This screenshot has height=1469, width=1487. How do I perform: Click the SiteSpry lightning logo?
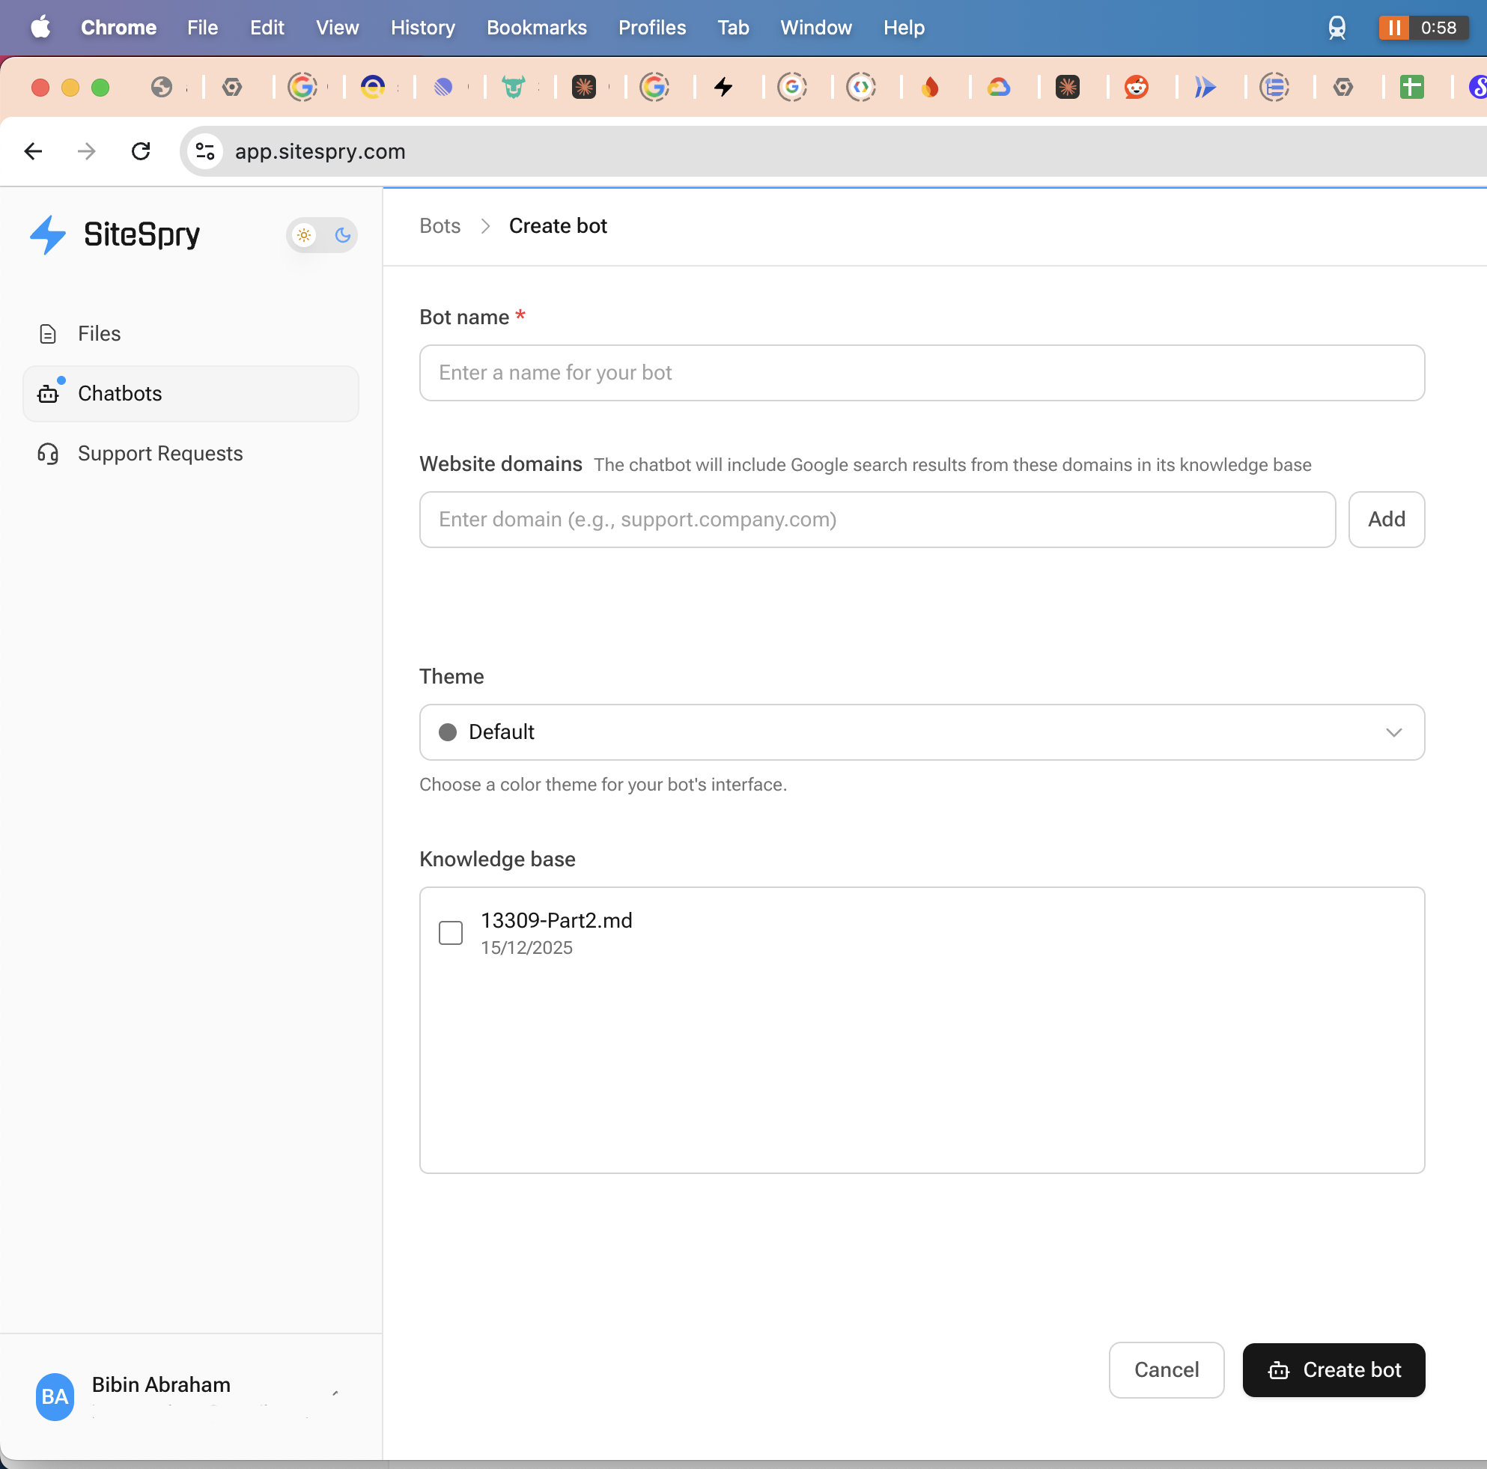[48, 234]
